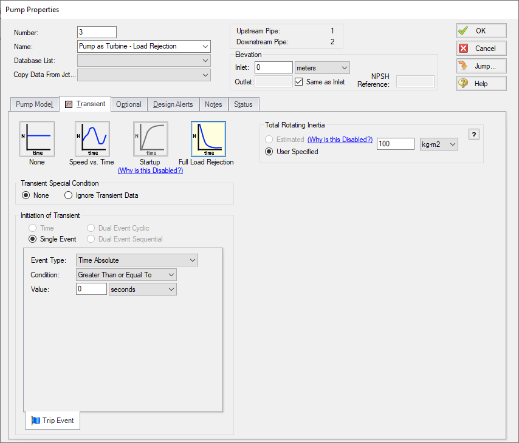This screenshot has width=519, height=443.
Task: Click the Startup transient icon
Action: (151, 139)
